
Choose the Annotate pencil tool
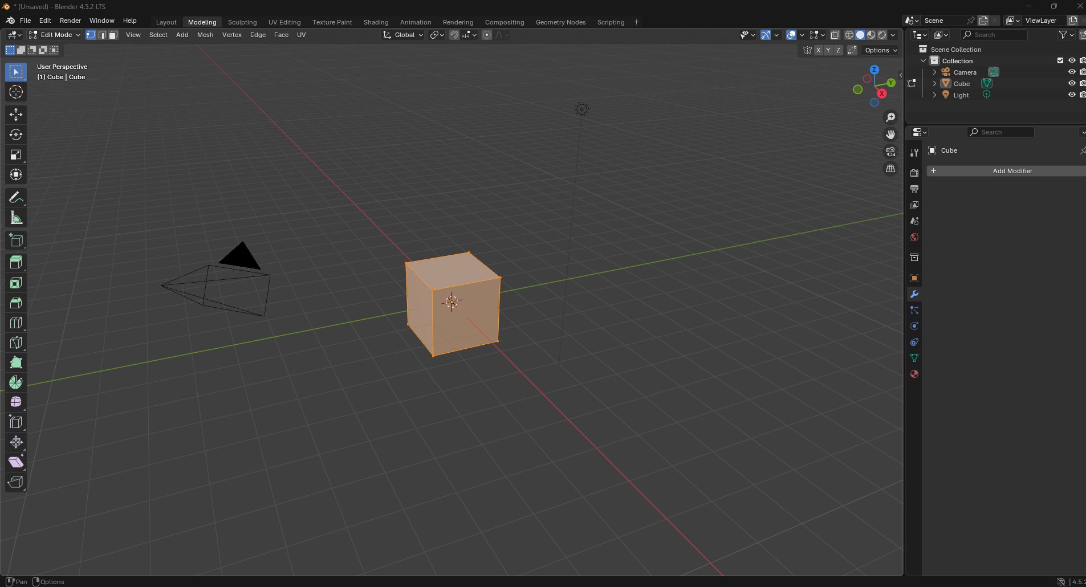(x=16, y=198)
